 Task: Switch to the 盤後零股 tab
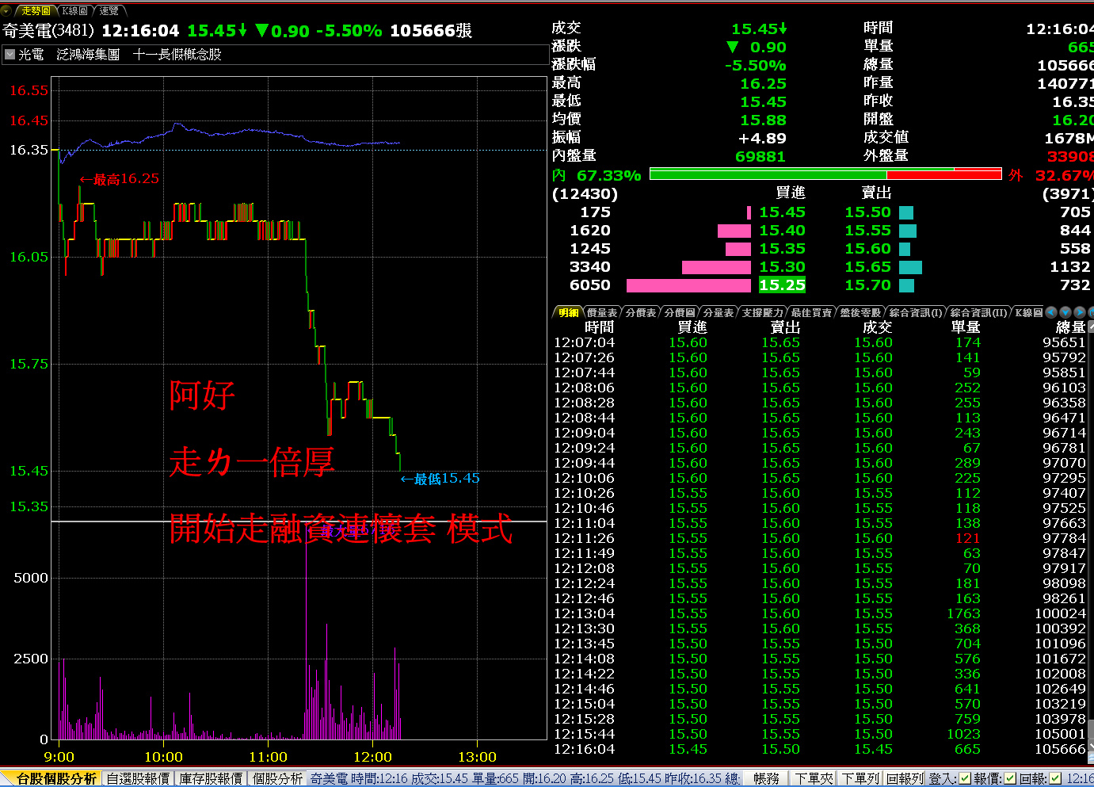861,313
